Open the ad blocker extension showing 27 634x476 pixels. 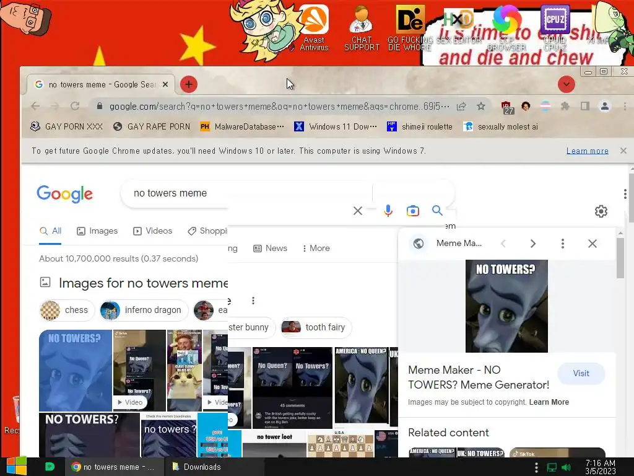click(507, 107)
